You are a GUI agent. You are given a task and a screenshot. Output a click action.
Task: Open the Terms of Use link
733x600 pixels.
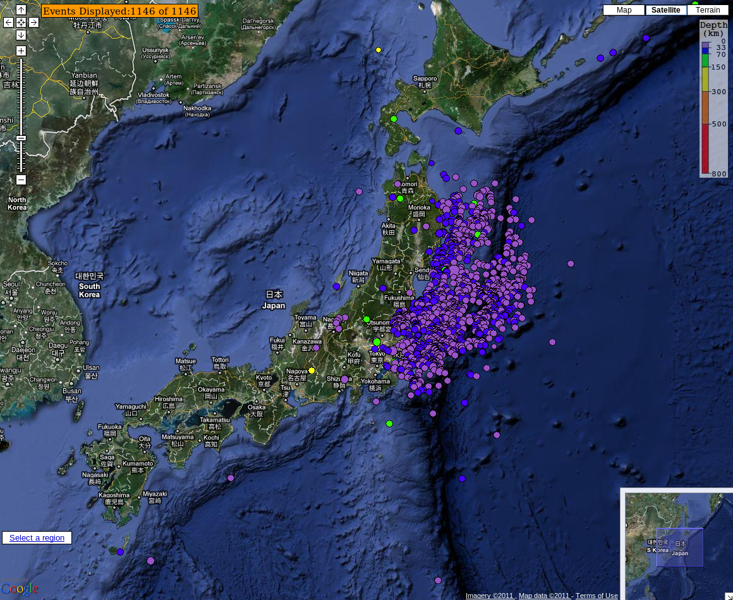coord(597,596)
